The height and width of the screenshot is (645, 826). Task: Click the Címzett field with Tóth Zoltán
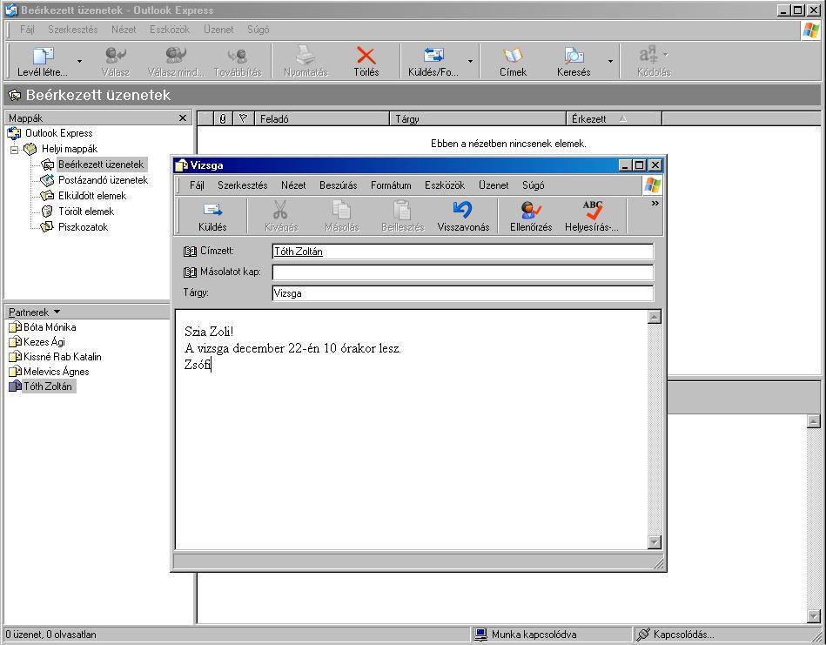click(463, 252)
